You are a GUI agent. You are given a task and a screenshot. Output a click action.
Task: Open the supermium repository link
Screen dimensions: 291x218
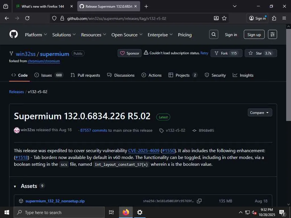(x=55, y=54)
